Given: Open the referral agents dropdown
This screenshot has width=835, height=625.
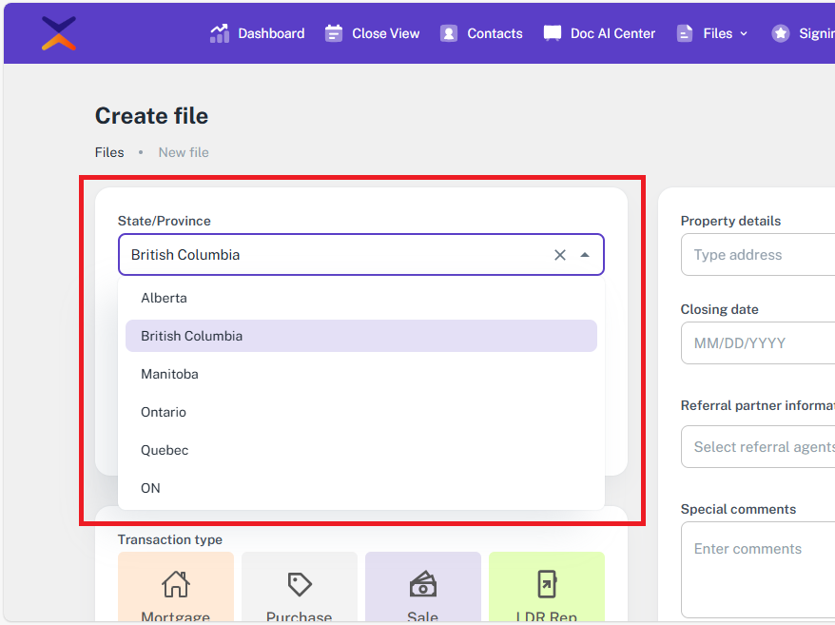Looking at the screenshot, I should pyautogui.click(x=761, y=447).
